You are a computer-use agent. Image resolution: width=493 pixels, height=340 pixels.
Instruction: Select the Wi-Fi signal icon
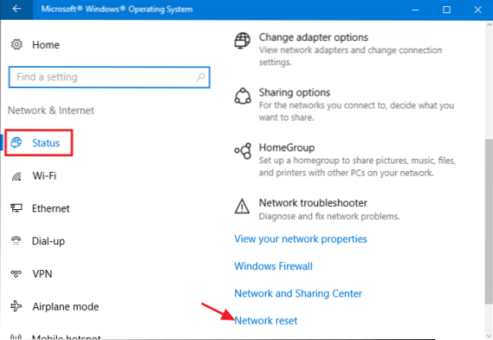tap(17, 176)
